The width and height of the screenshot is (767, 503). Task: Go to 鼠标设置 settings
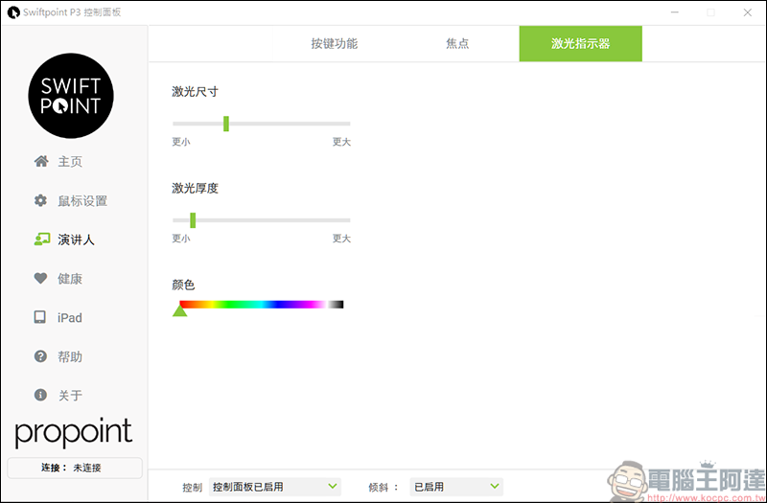82,201
